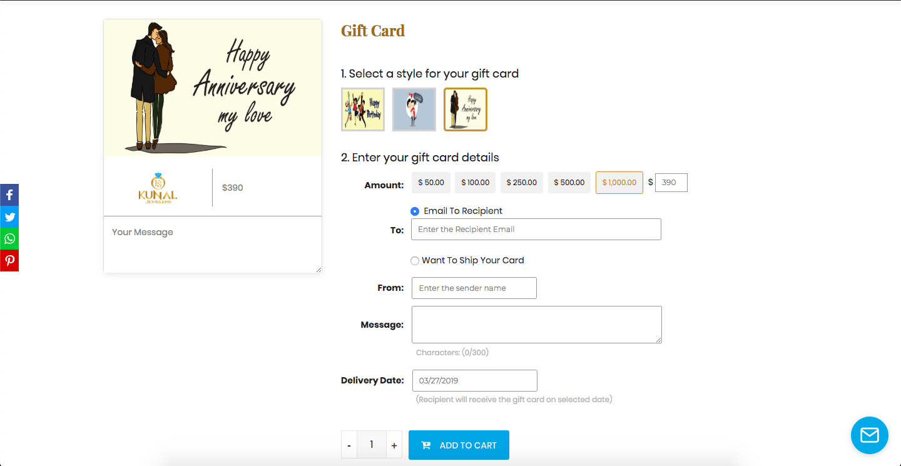Viewport: 901px width, 466px height.
Task: Select the umbrella couple card style
Action: click(414, 109)
